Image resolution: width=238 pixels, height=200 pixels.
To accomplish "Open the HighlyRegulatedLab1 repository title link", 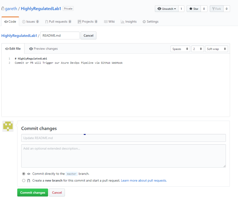I will pos(41,9).
